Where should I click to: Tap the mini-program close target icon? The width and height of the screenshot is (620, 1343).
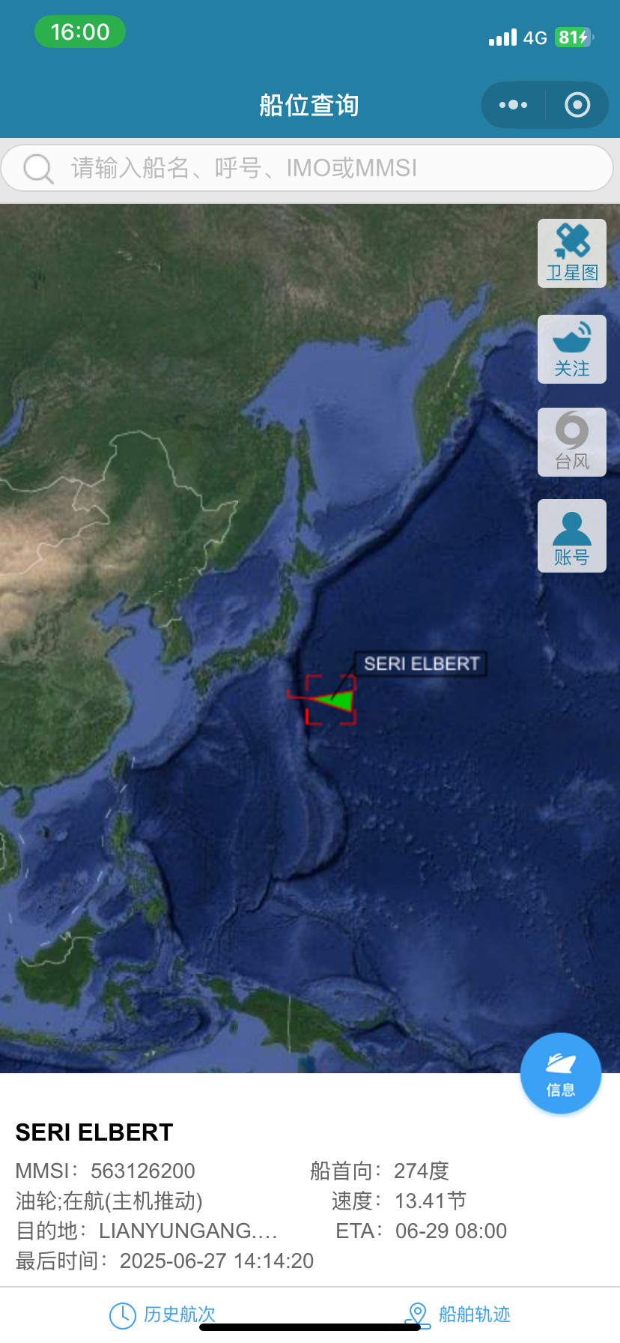pyautogui.click(x=577, y=105)
